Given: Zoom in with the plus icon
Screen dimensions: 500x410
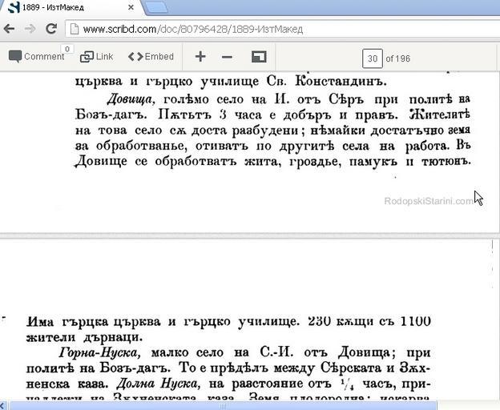Looking at the screenshot, I should (x=200, y=57).
